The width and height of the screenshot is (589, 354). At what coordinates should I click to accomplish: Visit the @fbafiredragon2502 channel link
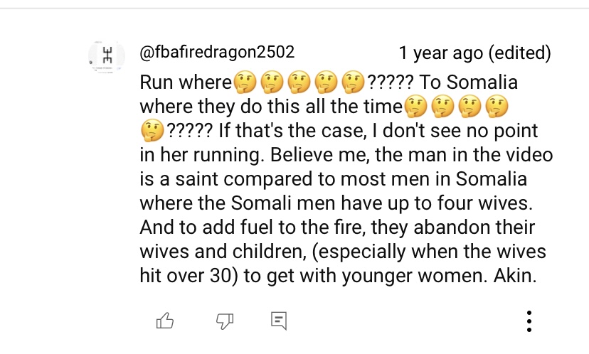[217, 52]
